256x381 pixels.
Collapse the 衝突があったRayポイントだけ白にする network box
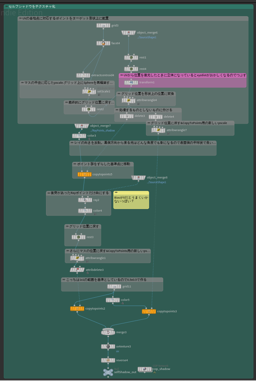coord(48,193)
